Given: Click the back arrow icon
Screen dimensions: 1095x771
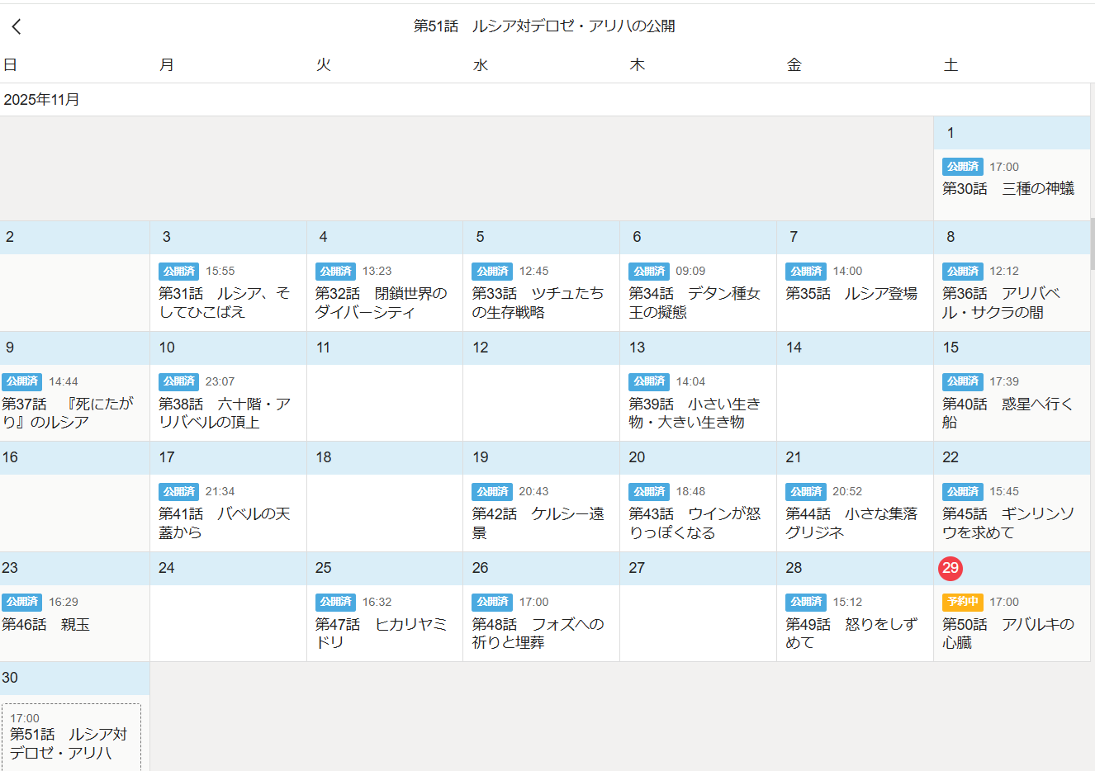Looking at the screenshot, I should coord(17,26).
